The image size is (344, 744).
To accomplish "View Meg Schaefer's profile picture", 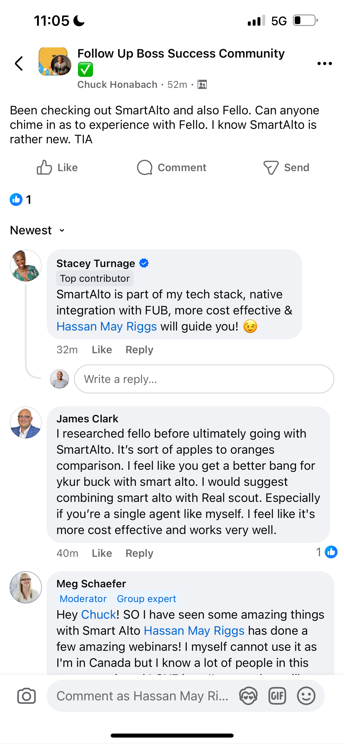I will (26, 587).
